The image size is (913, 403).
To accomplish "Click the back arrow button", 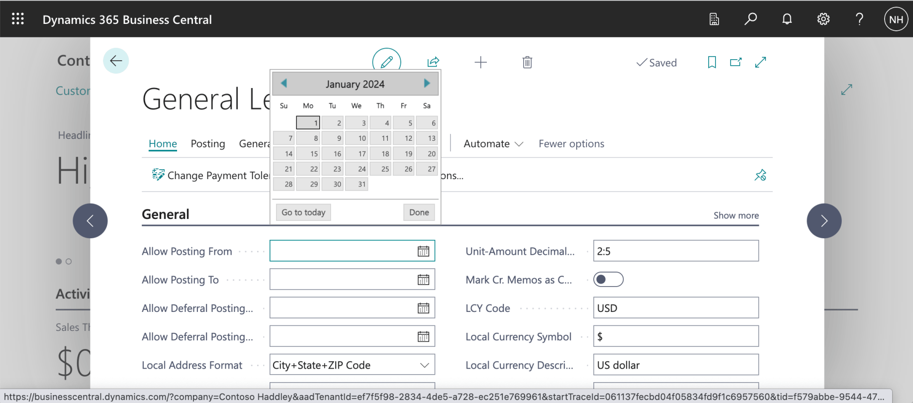I will 116,61.
